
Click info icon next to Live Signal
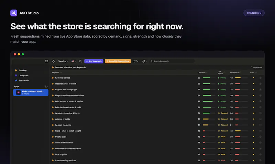click(224, 73)
